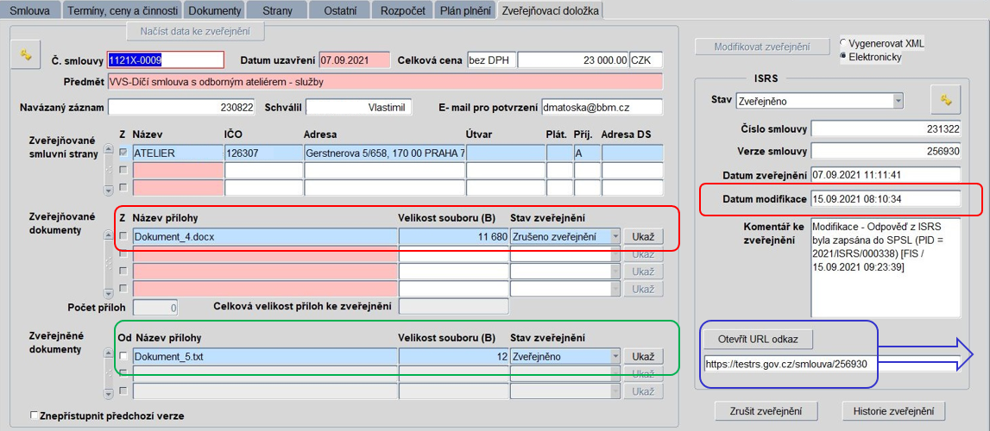Click the Předmět field
990x431 pixels.
pyautogui.click(x=385, y=81)
